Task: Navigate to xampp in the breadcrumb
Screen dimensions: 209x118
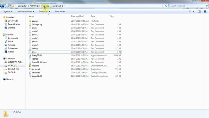Action: pos(46,6)
